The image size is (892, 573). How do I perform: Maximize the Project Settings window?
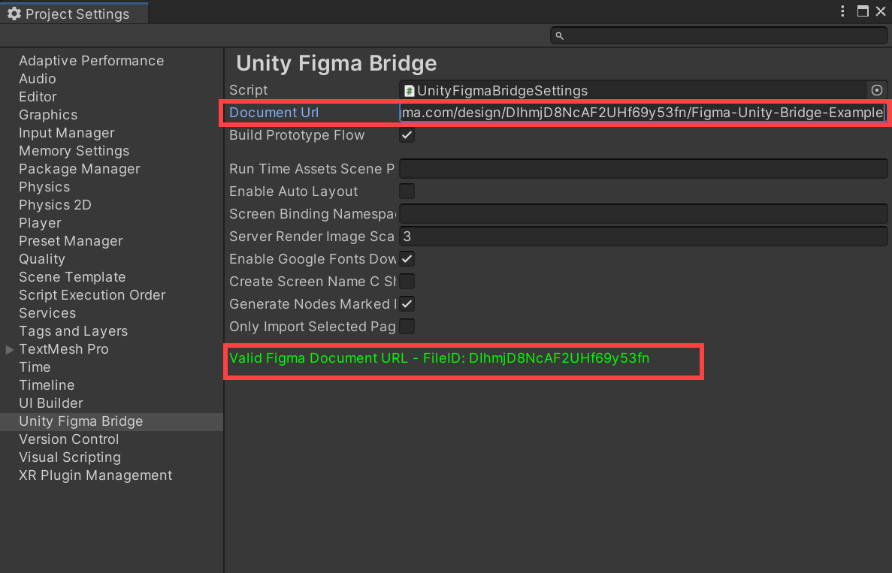pos(863,11)
